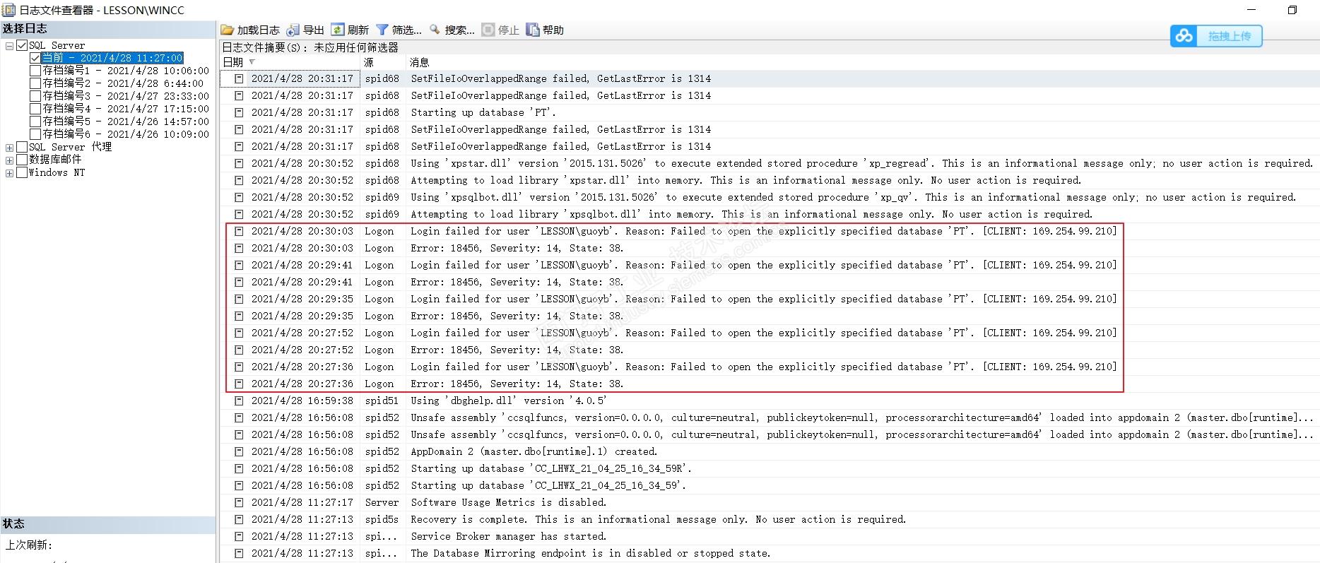Select the Windows NT tree label
The width and height of the screenshot is (1320, 563).
[57, 172]
